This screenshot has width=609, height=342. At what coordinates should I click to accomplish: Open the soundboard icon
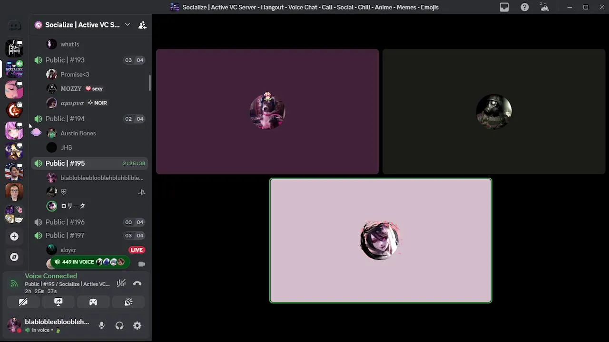(x=128, y=302)
